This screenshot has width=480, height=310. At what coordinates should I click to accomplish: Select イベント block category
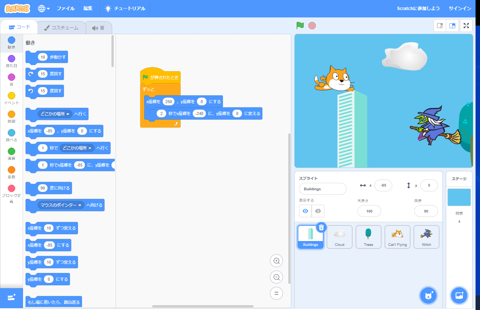[x=12, y=98]
